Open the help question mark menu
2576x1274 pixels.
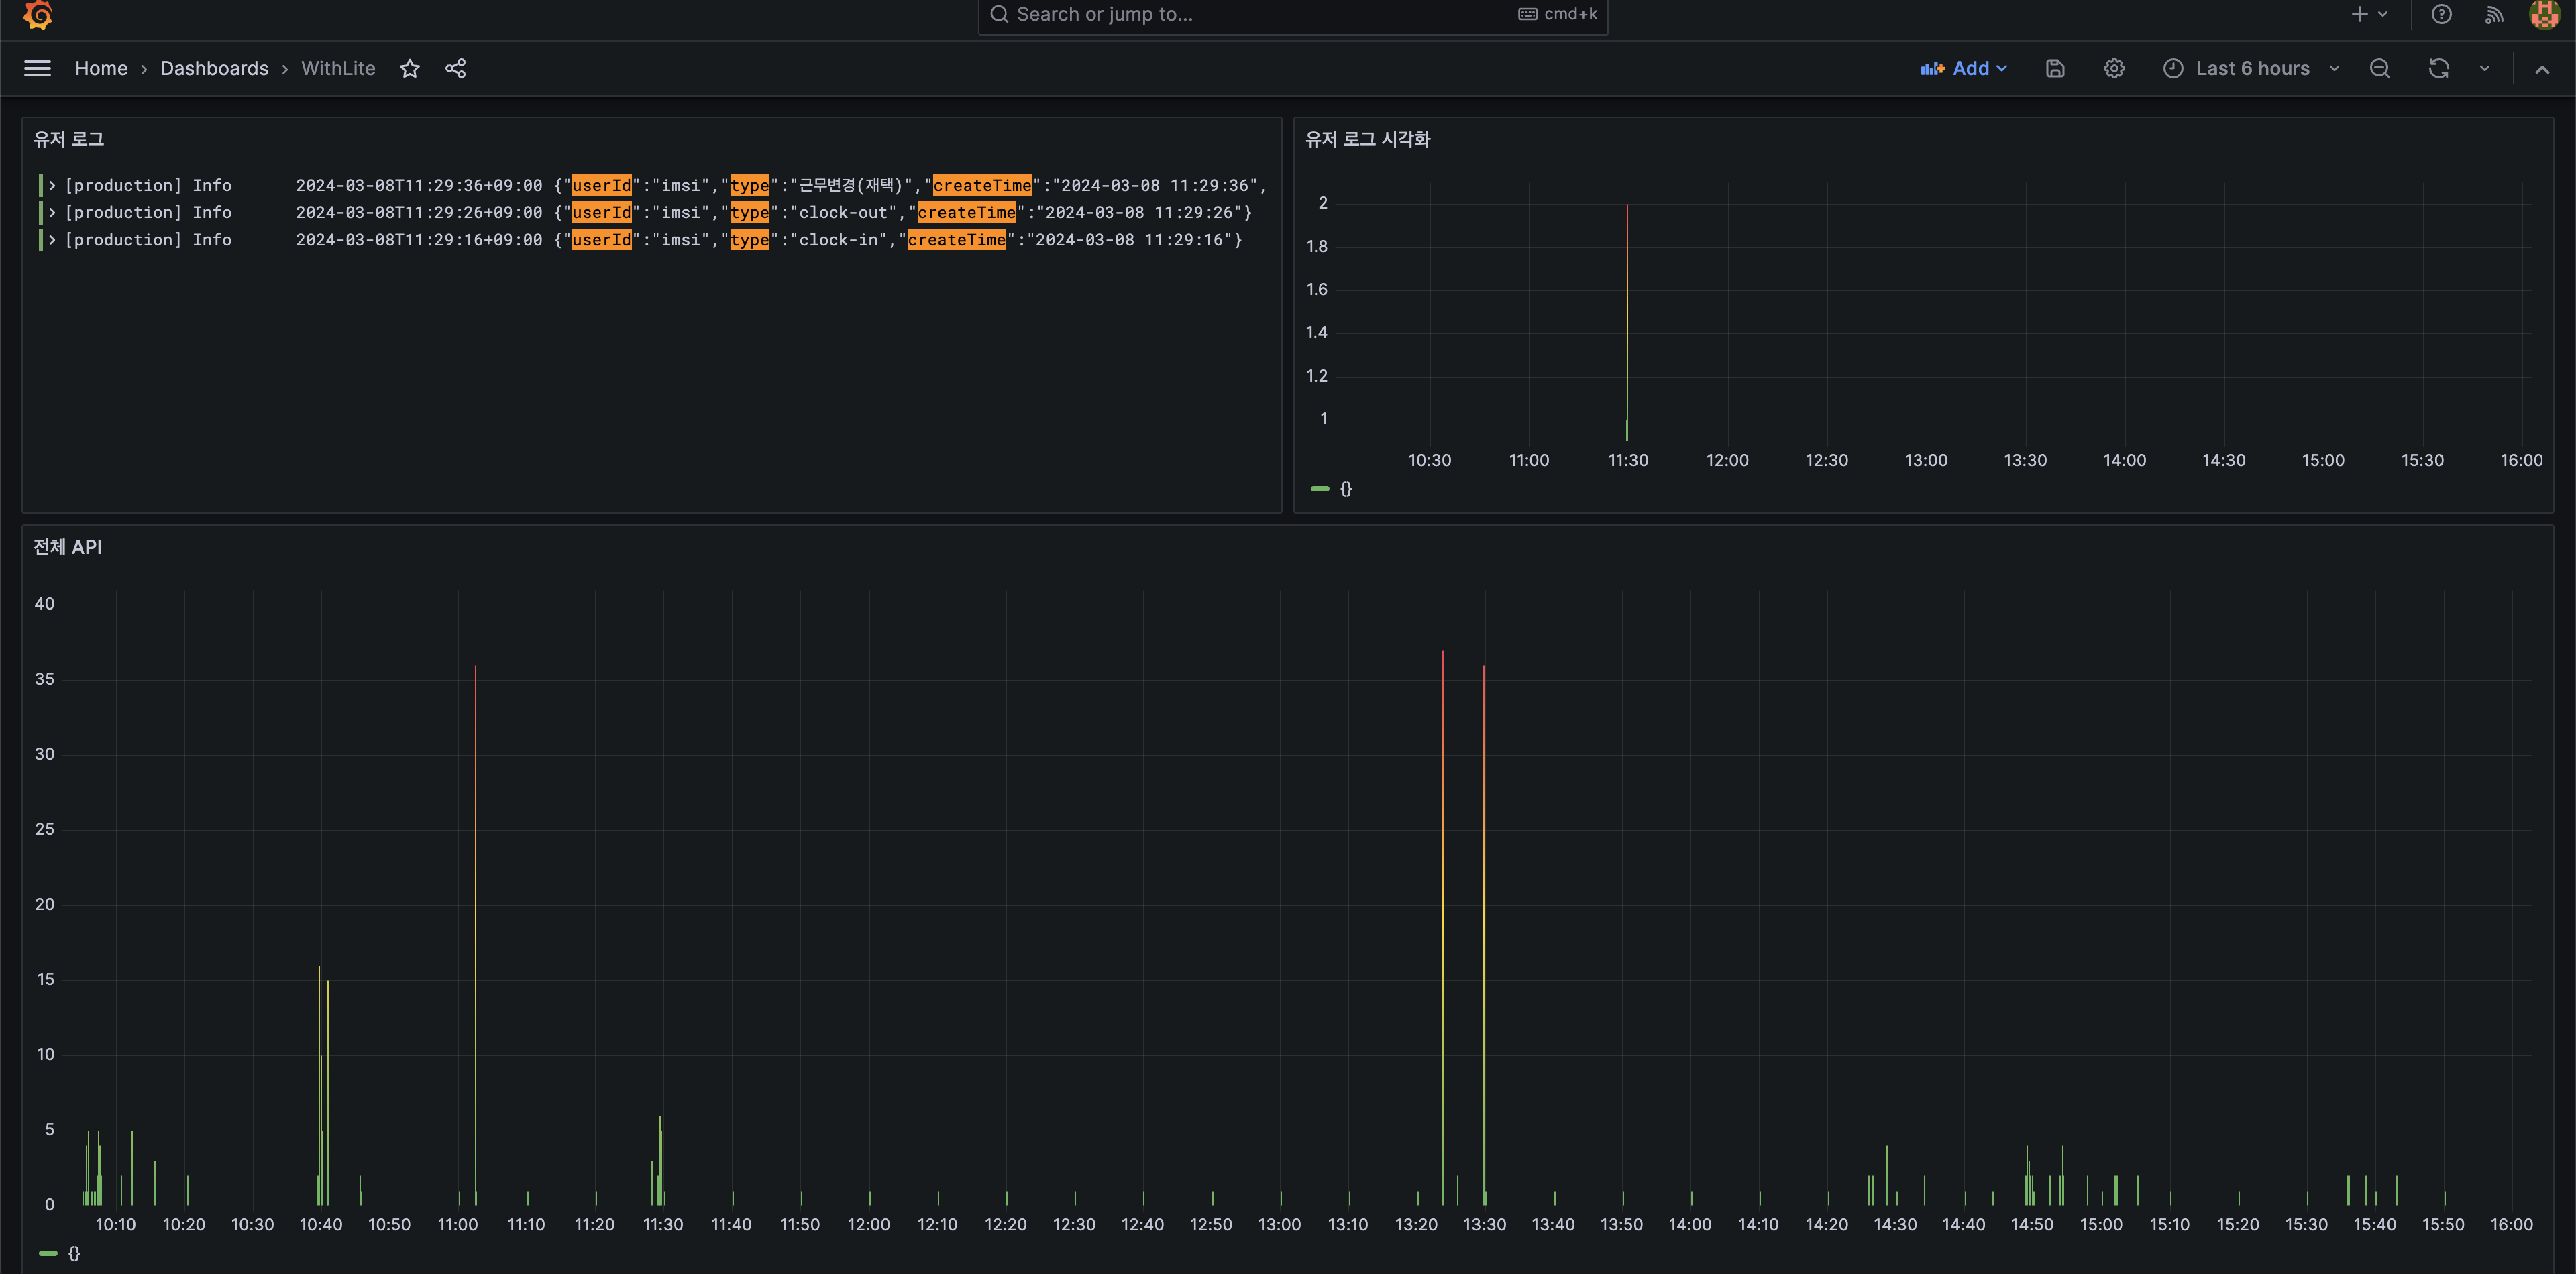[x=2441, y=14]
